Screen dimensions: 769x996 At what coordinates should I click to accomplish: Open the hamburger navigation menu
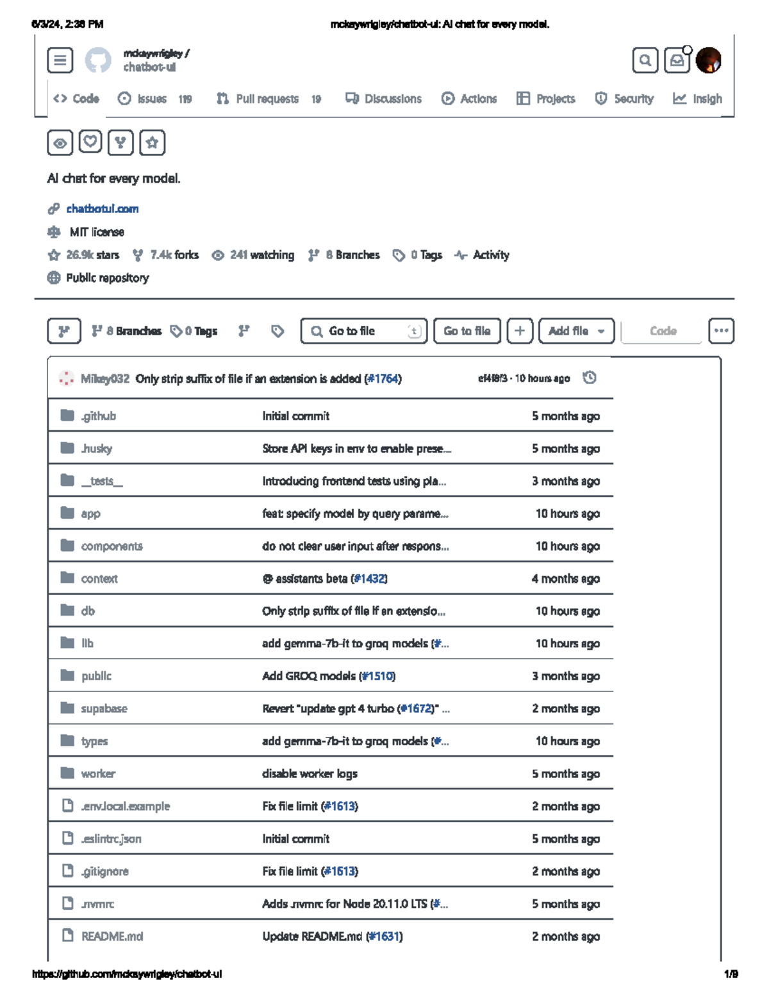coord(60,60)
